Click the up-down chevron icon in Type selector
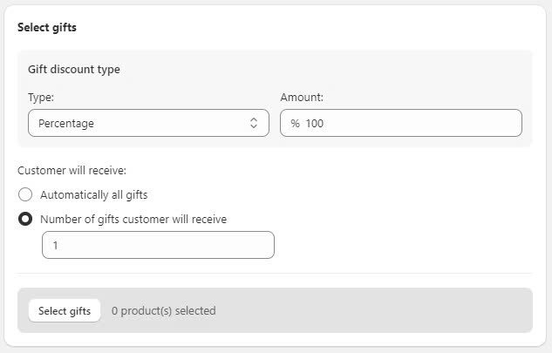Viewport: 552px width, 353px height. pos(254,124)
